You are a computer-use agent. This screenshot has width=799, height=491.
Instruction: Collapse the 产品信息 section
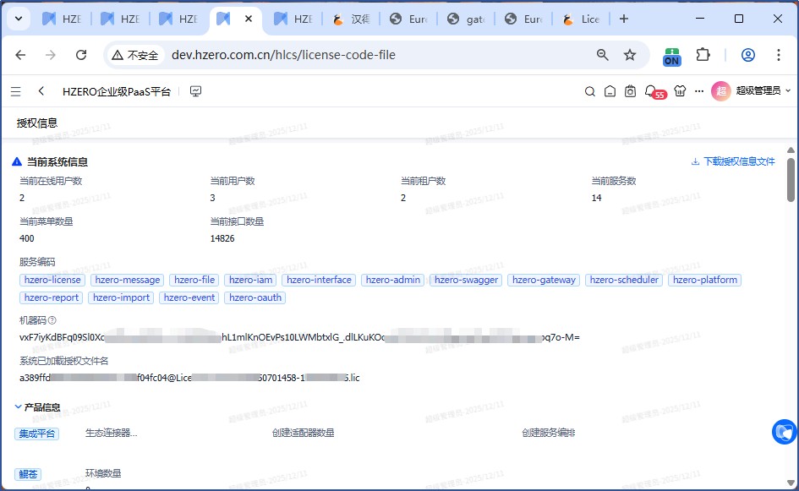pyautogui.click(x=19, y=407)
